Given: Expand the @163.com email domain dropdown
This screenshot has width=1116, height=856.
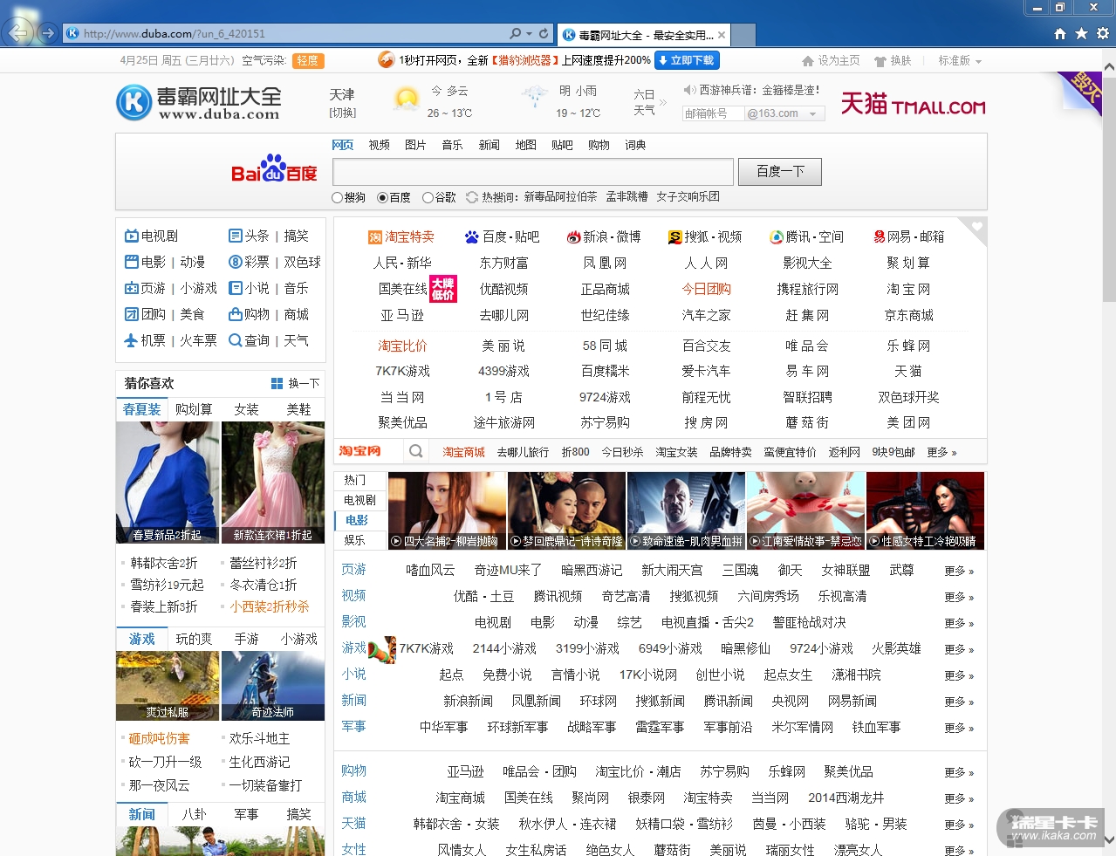Looking at the screenshot, I should (813, 113).
